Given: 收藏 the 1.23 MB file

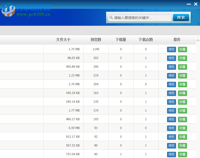Looking at the screenshot, I should click(183, 75).
